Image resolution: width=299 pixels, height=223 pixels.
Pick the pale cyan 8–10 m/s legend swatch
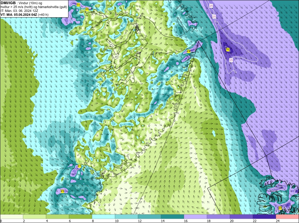103,216
